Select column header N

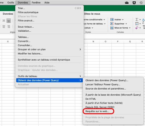93,42
